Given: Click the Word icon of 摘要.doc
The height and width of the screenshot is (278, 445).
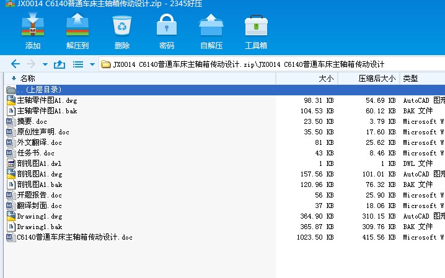Looking at the screenshot, I should [x=11, y=121].
